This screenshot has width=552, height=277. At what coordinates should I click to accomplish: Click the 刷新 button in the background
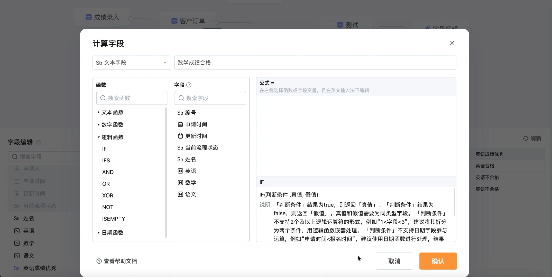point(532,138)
